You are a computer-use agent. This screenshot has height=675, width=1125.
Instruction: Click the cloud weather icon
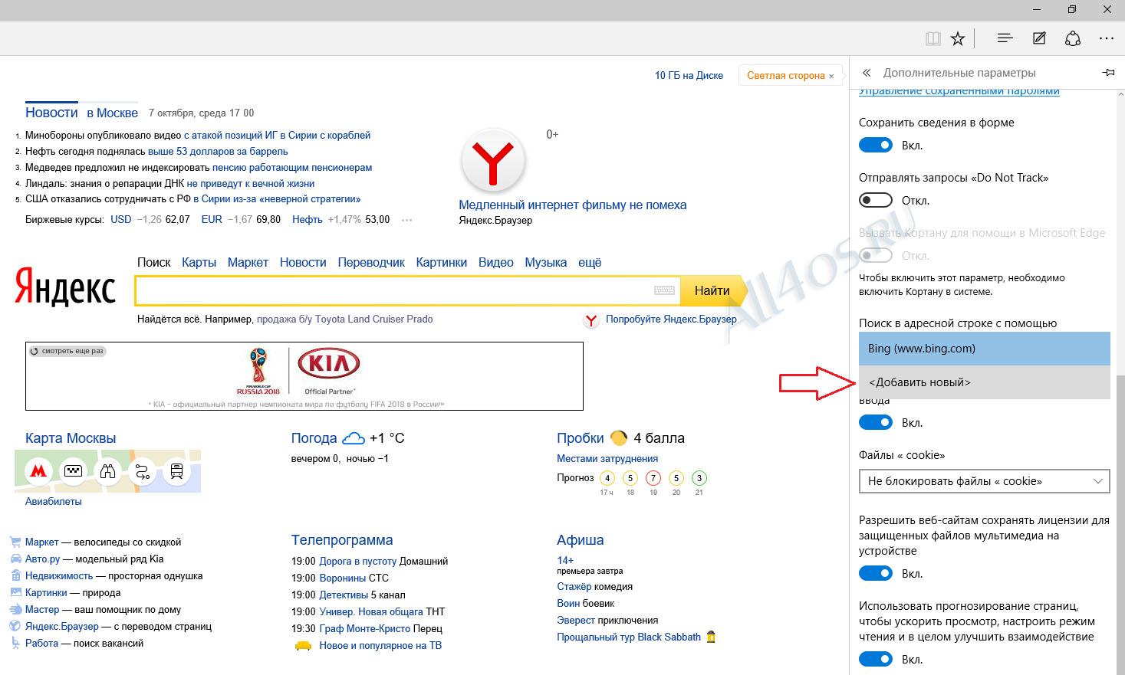pos(354,438)
